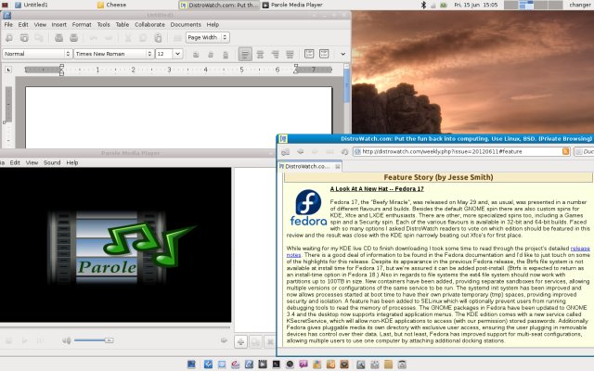Click the browser back arrow
The image size is (594, 371).
click(x=301, y=151)
